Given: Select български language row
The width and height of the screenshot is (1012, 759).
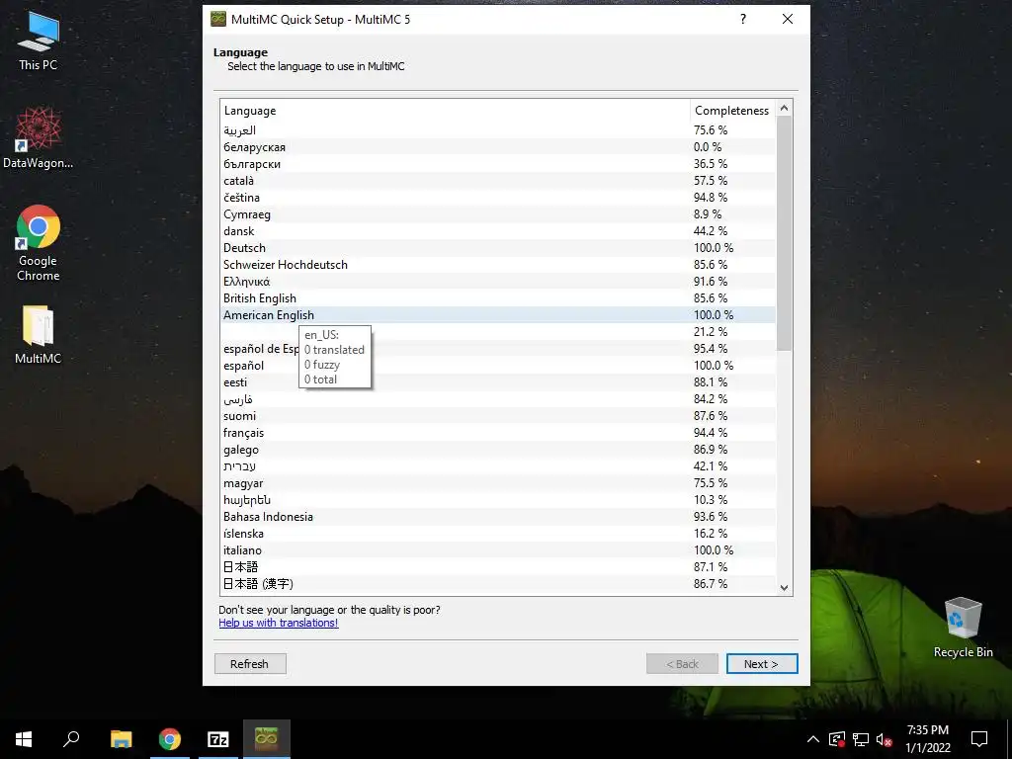Looking at the screenshot, I should coord(498,164).
